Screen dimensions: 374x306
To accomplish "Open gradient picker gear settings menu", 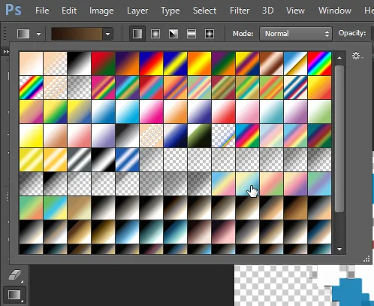I will click(x=357, y=56).
